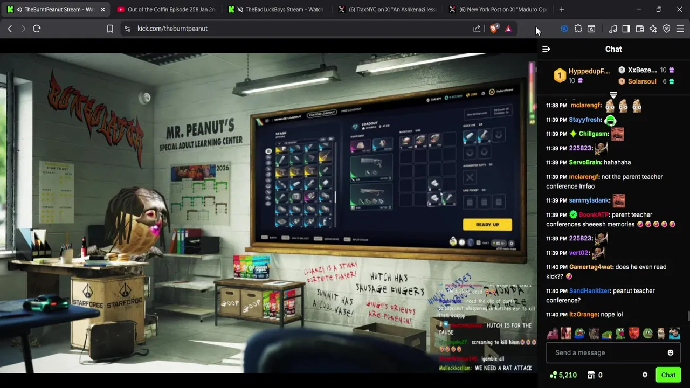
Task: Open Leo AI sparkle icon
Action: click(x=653, y=29)
